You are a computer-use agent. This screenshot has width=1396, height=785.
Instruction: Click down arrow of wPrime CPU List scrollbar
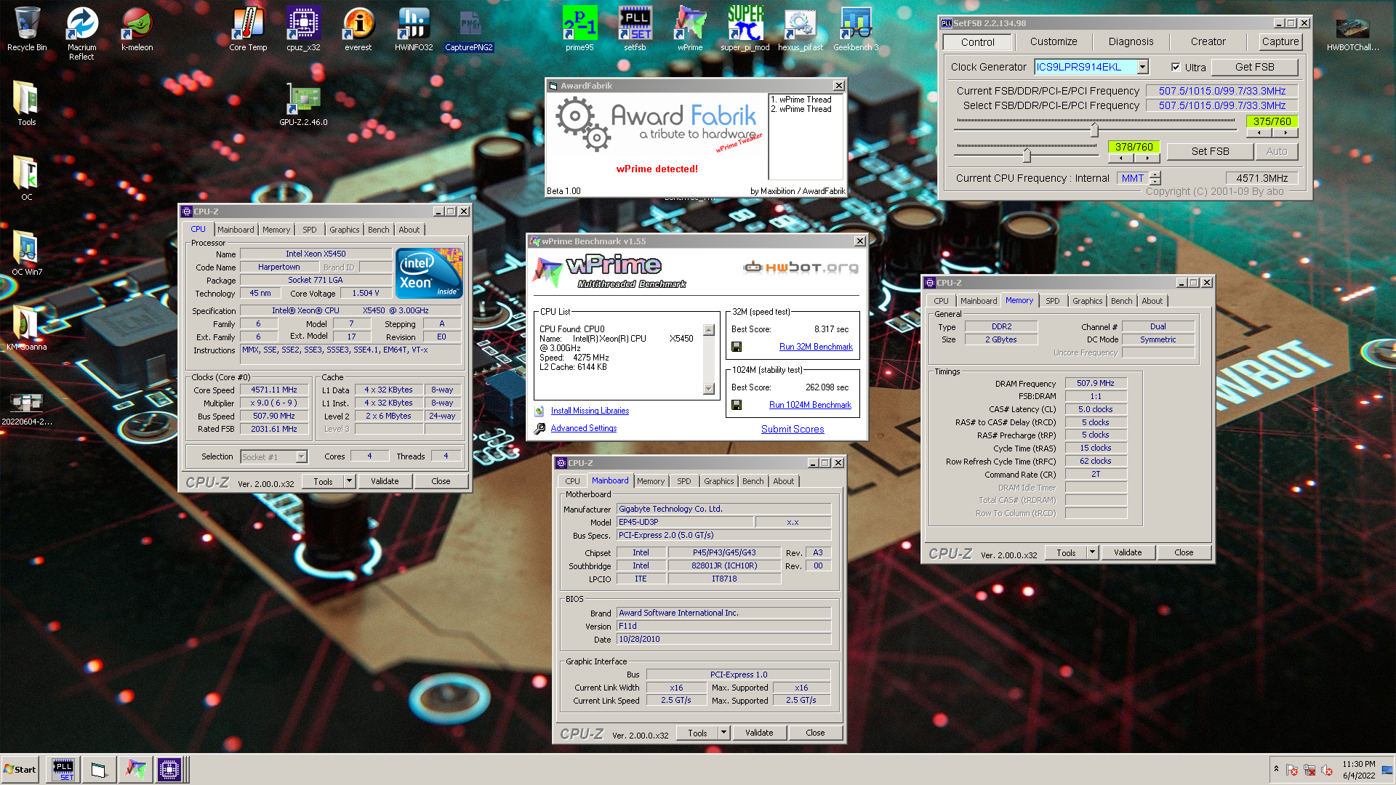point(709,389)
